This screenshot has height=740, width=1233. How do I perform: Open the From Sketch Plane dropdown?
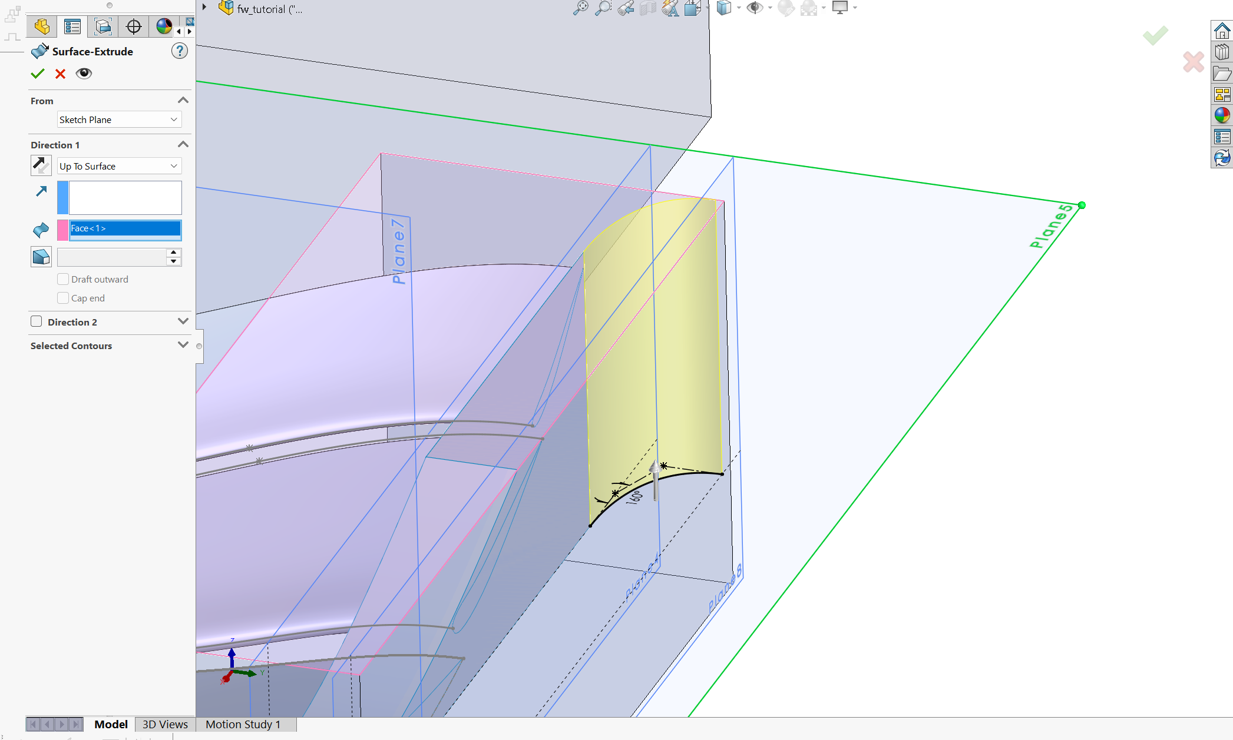tap(119, 120)
